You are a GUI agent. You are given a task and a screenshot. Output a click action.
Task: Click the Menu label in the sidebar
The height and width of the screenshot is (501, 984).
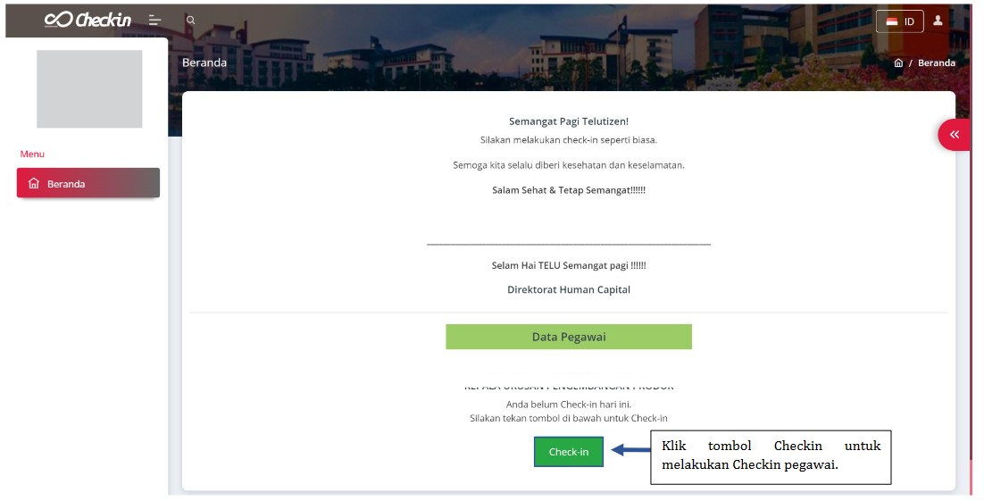(32, 154)
